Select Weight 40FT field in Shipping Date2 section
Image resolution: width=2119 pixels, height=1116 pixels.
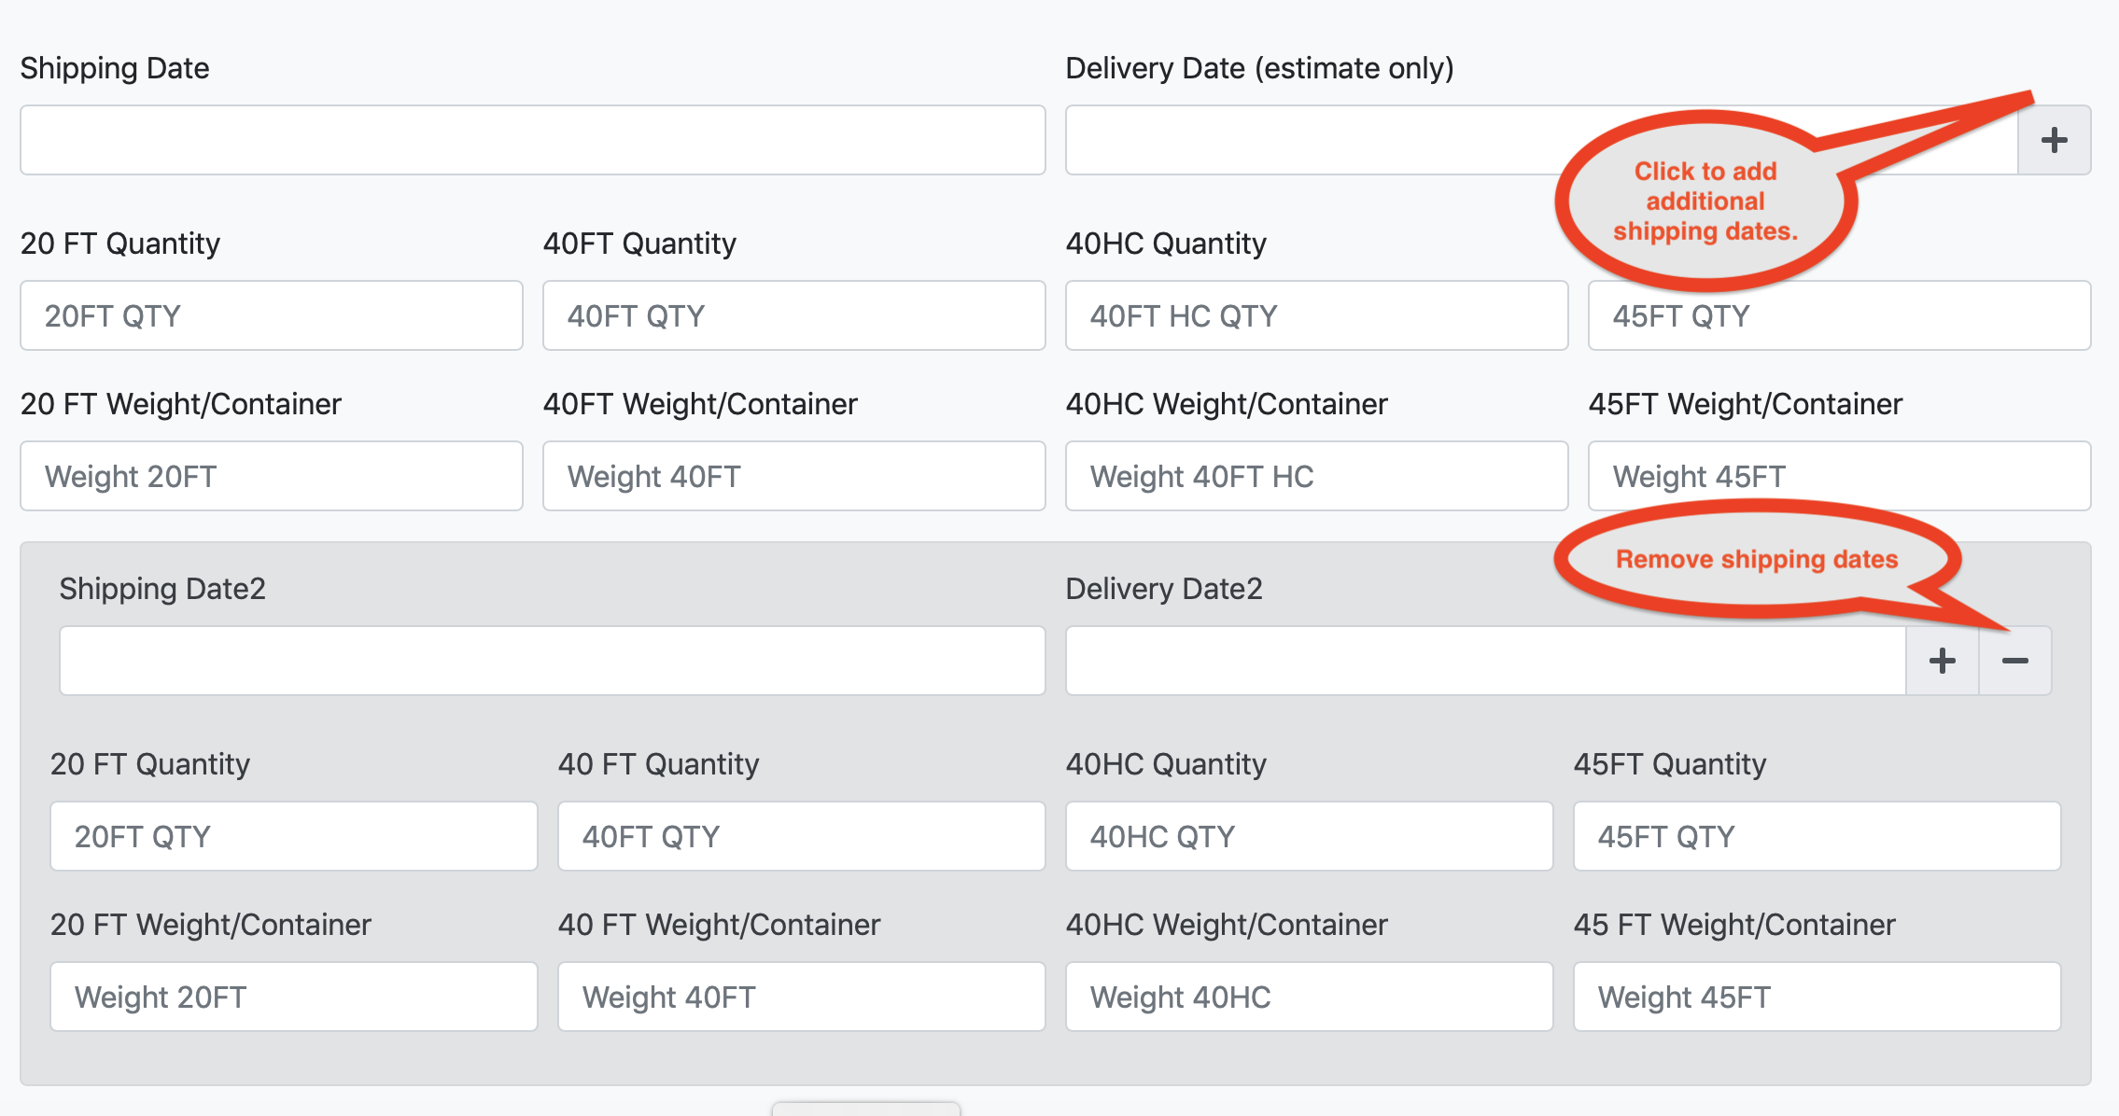(x=801, y=997)
